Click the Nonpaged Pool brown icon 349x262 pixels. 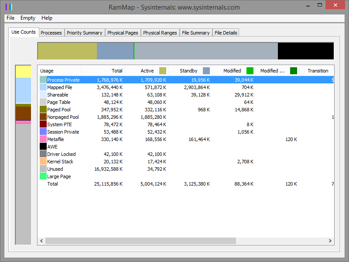point(43,117)
